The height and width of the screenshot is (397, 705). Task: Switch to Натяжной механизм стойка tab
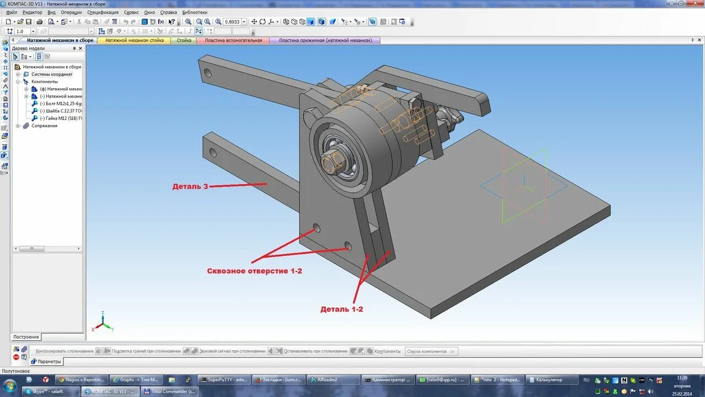(134, 40)
